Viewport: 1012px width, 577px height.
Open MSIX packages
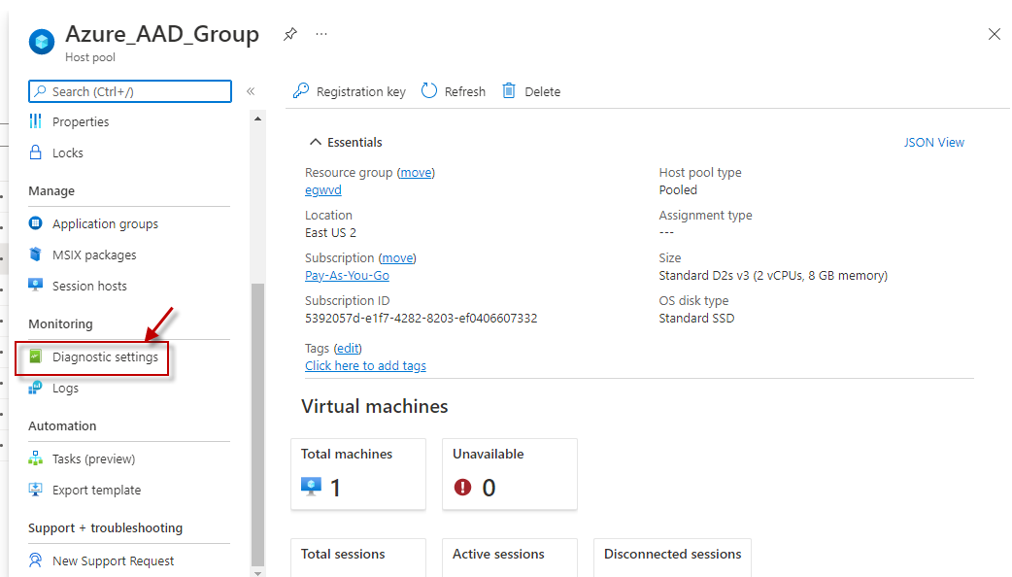click(x=94, y=255)
